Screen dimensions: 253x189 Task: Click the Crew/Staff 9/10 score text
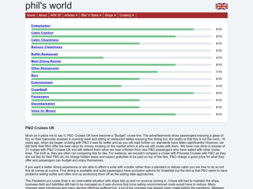point(219,93)
